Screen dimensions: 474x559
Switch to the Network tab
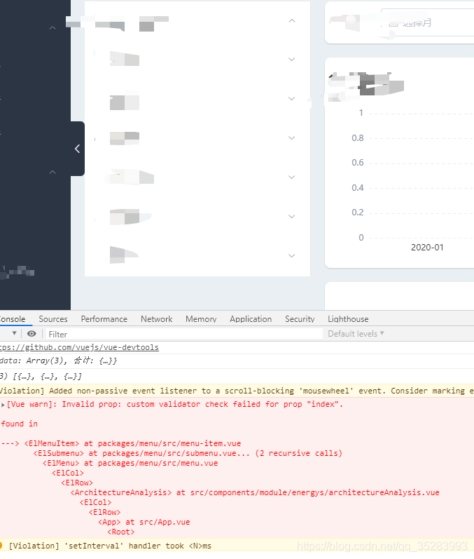(157, 319)
